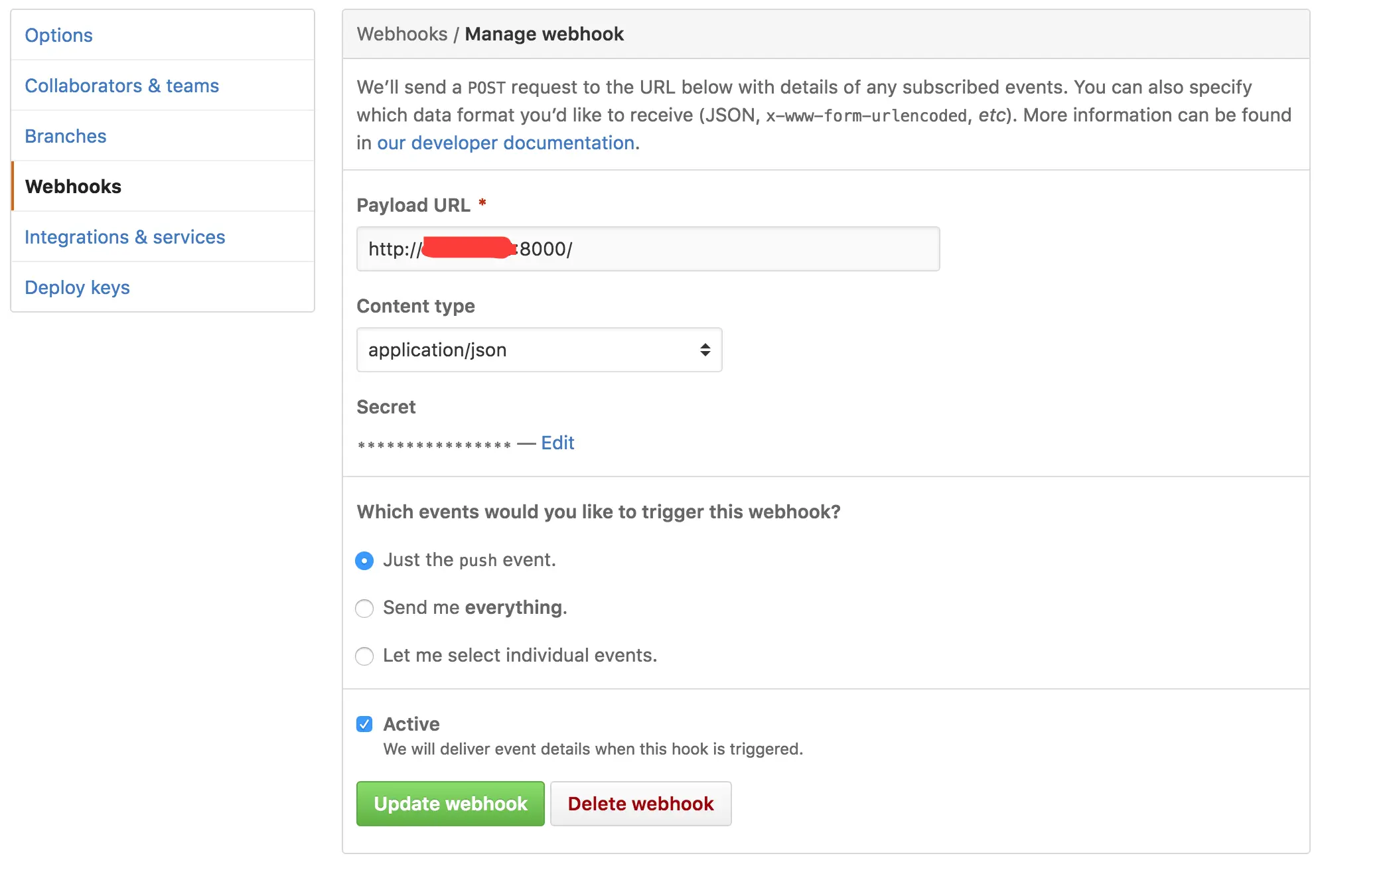This screenshot has height=882, width=1385.
Task: Click the Update webhook button
Action: pos(450,803)
